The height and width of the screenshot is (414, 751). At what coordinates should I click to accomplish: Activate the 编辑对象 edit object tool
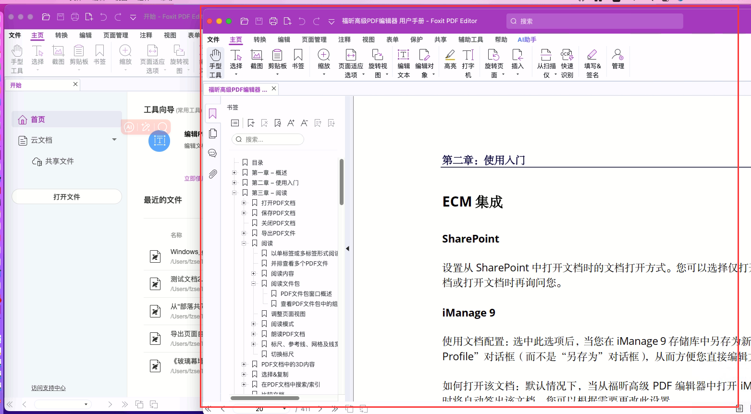pyautogui.click(x=425, y=63)
